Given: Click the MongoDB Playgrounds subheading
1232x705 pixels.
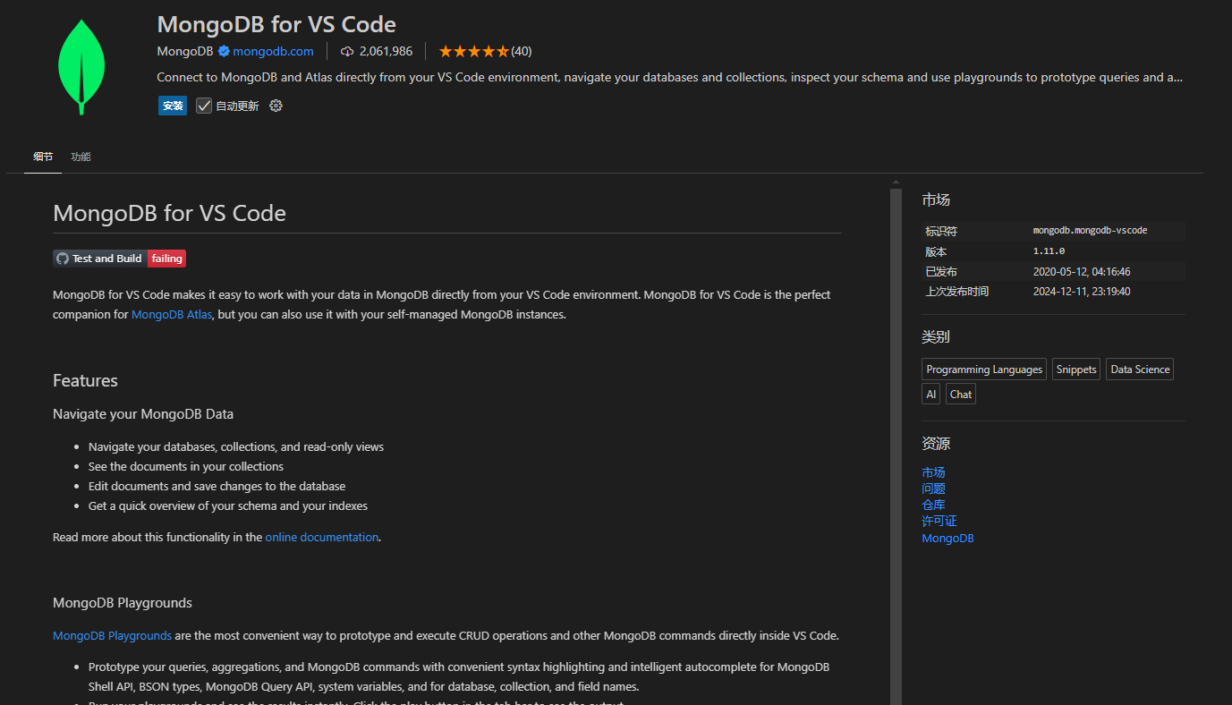Looking at the screenshot, I should click(x=123, y=602).
